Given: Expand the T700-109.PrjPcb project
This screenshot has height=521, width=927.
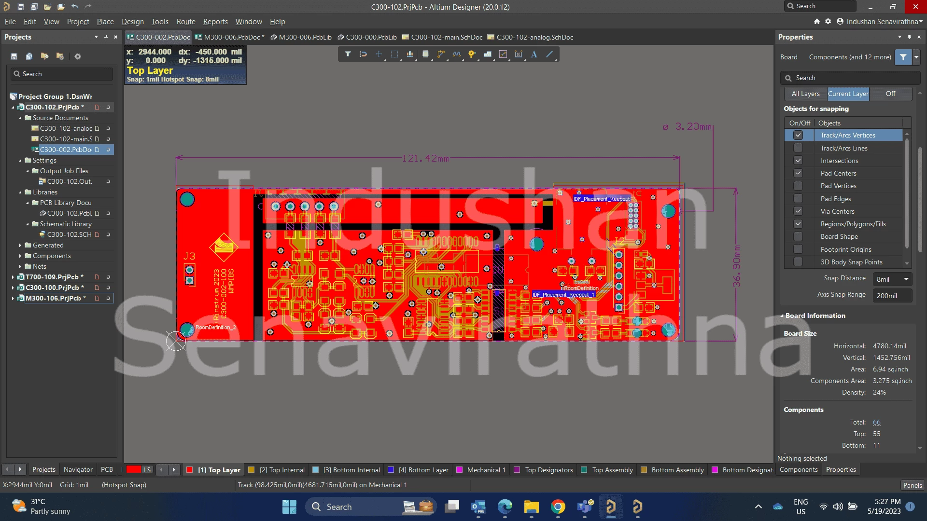Looking at the screenshot, I should (13, 277).
